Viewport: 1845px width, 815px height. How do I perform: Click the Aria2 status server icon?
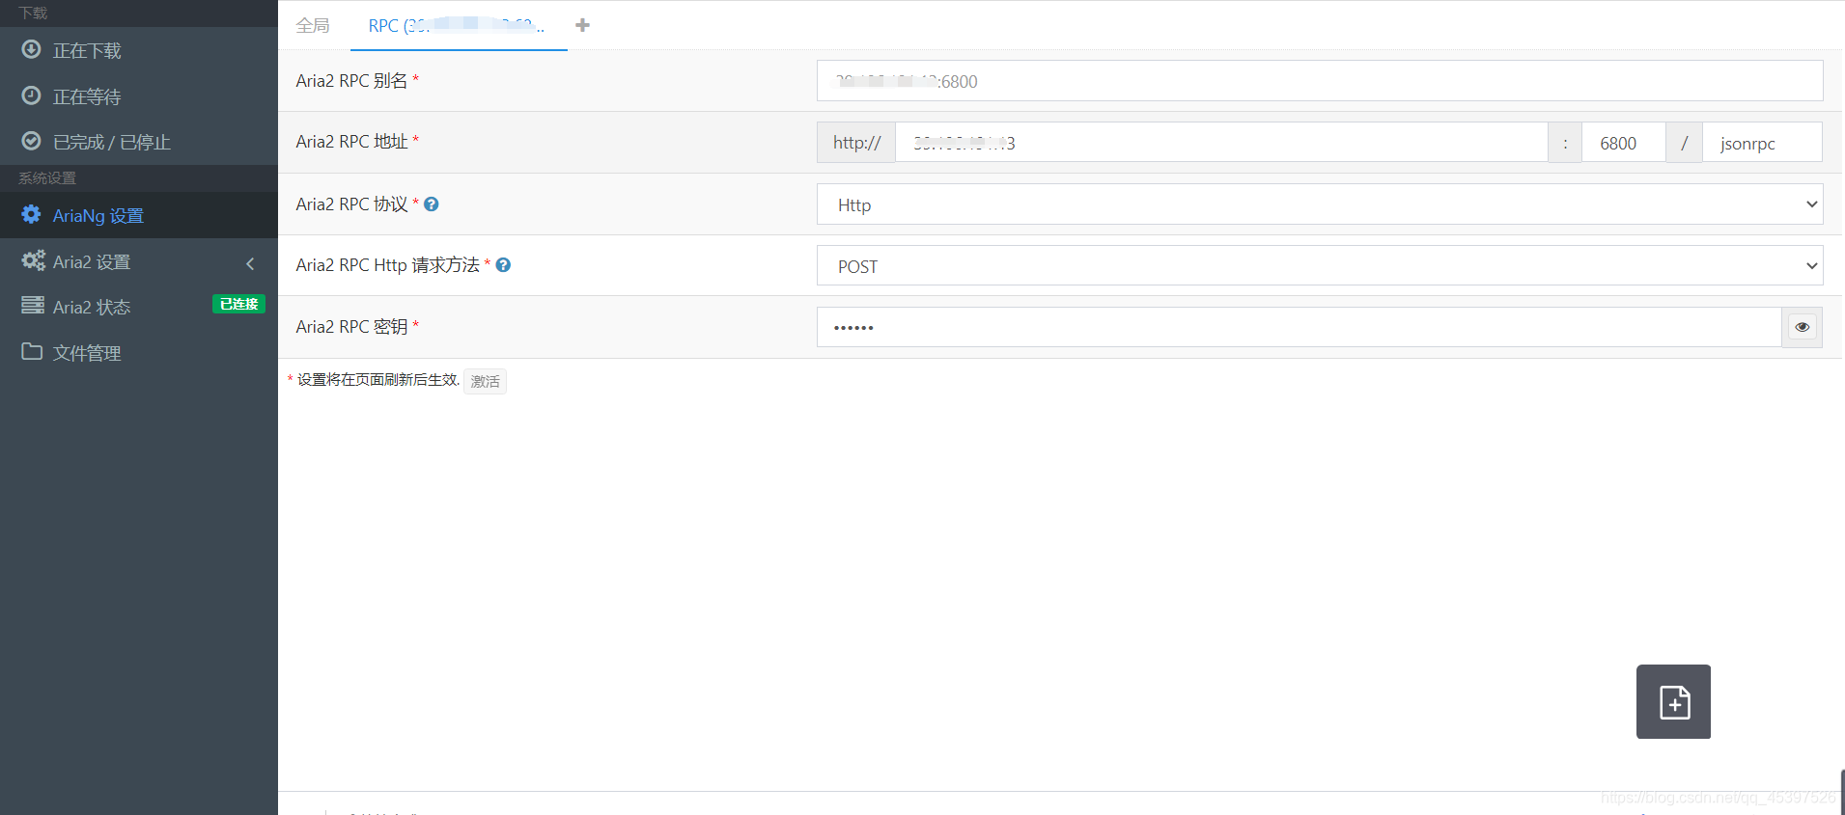(x=33, y=306)
